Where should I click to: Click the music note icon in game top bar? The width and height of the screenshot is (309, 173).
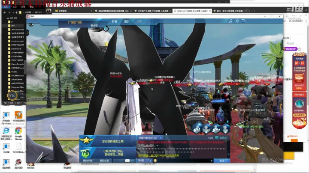(230, 21)
